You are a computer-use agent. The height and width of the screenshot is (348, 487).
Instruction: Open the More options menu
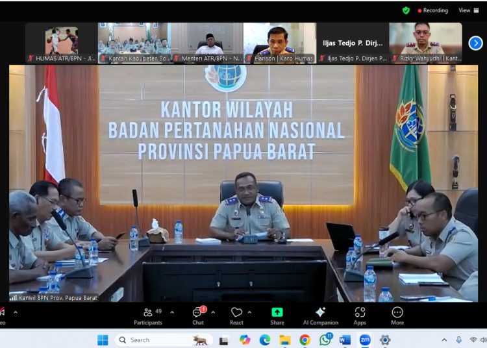[397, 316]
